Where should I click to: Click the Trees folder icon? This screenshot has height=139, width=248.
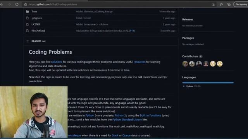point(28,12)
